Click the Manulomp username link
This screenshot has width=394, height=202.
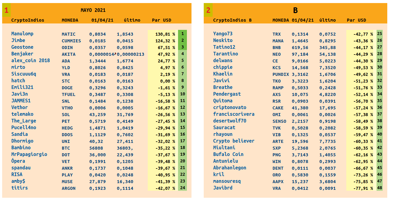click(22, 34)
